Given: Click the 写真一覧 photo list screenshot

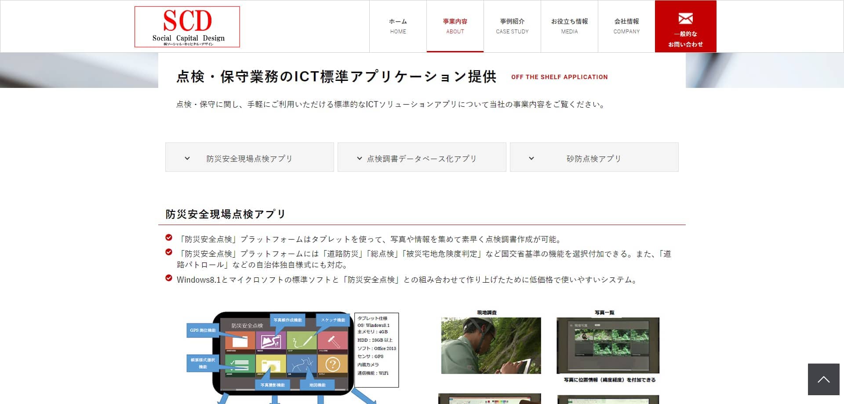Looking at the screenshot, I should [608, 346].
